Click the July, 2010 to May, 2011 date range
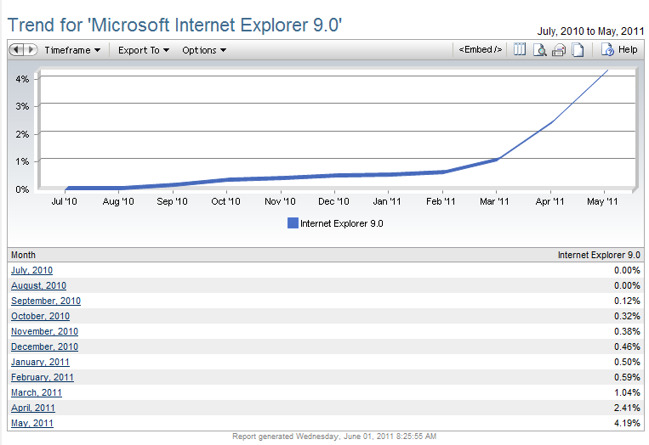The height and width of the screenshot is (445, 649). click(x=590, y=31)
